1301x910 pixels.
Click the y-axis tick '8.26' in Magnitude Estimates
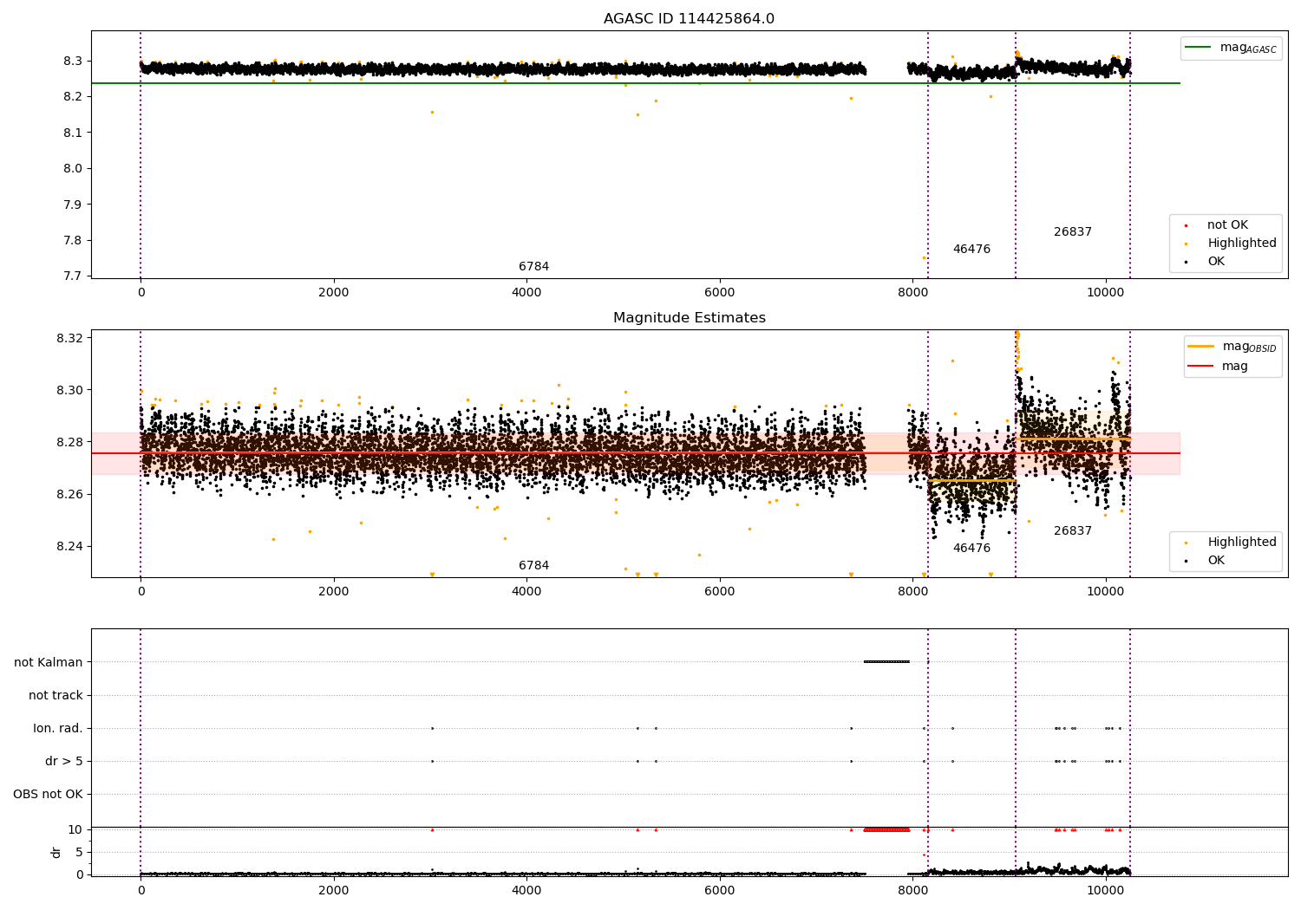point(69,495)
